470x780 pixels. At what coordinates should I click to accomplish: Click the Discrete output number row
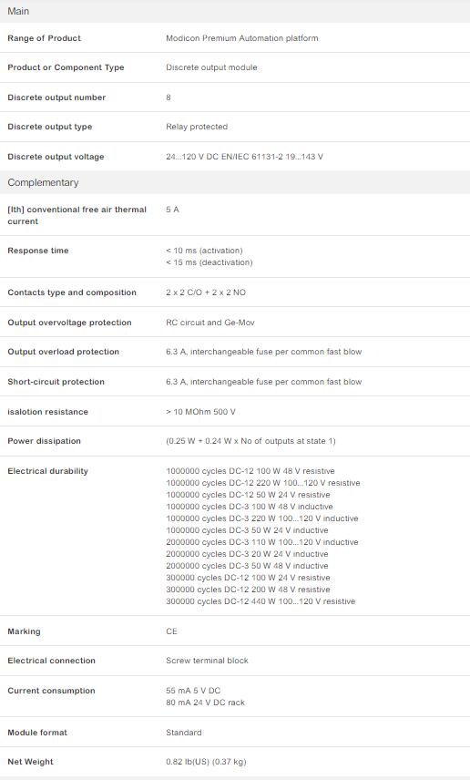coord(235,97)
